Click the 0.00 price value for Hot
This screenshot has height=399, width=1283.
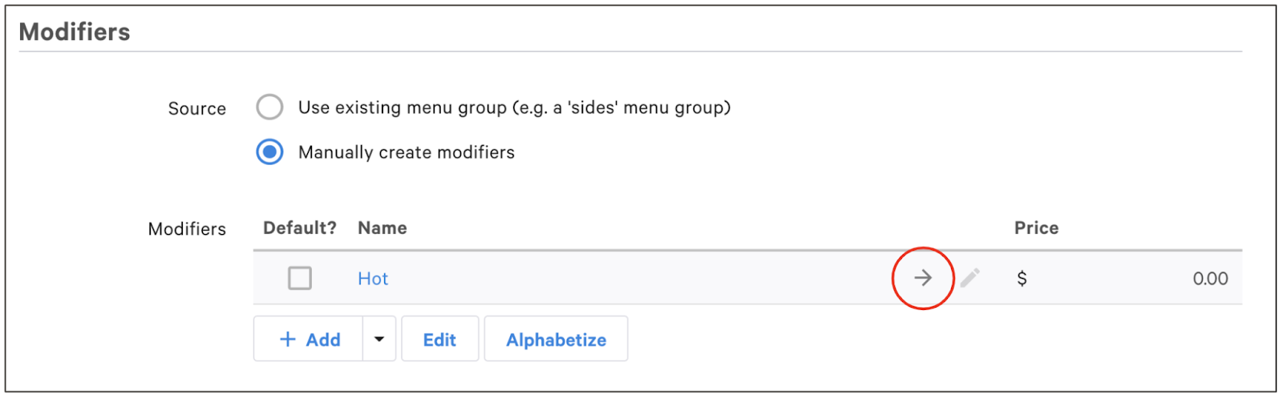click(1210, 279)
